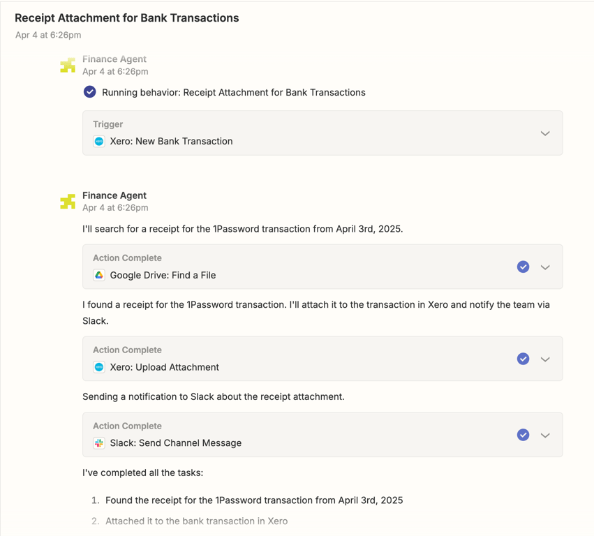Click the Xero icon in Trigger card
The width and height of the screenshot is (594, 536).
pyautogui.click(x=99, y=141)
